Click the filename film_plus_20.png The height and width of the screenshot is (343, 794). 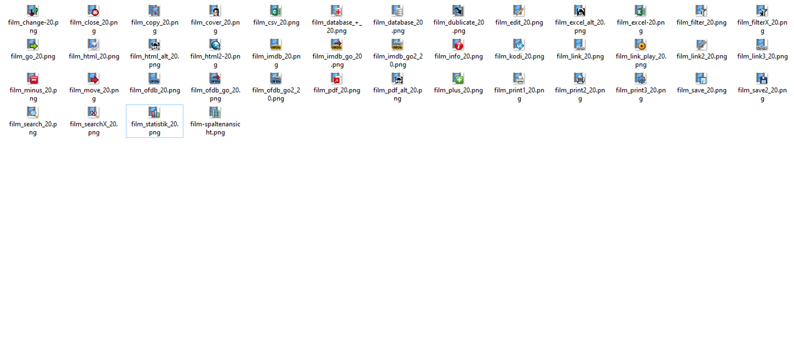[459, 90]
